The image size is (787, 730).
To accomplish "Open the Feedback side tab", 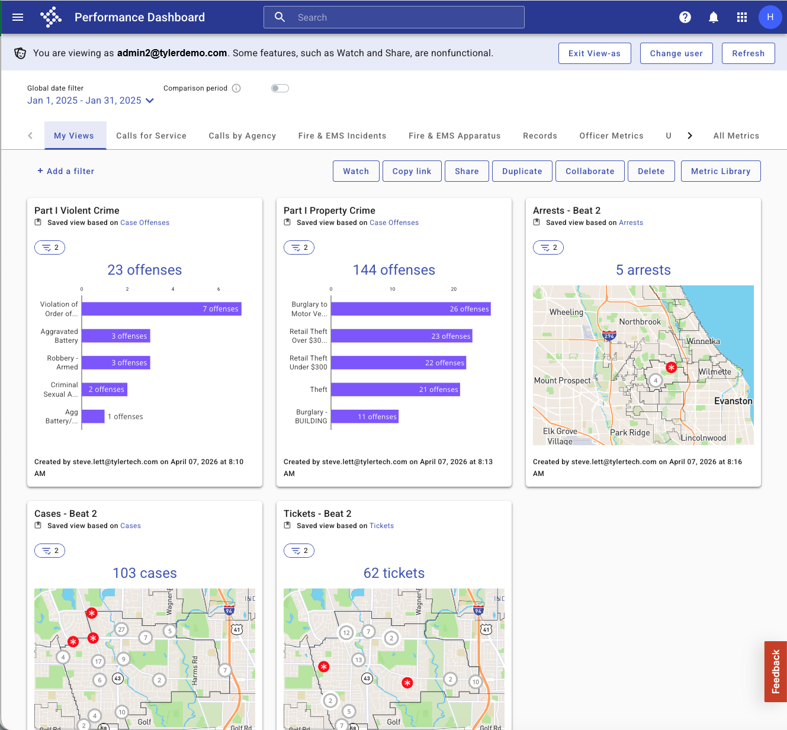I will coord(776,671).
